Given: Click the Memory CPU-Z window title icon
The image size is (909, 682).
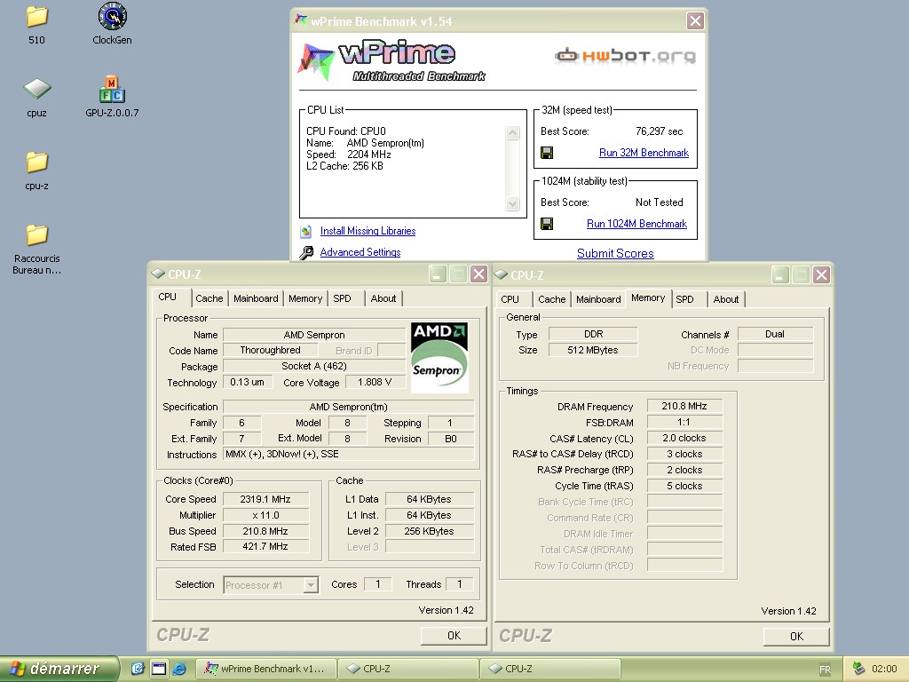Looking at the screenshot, I should pos(501,274).
